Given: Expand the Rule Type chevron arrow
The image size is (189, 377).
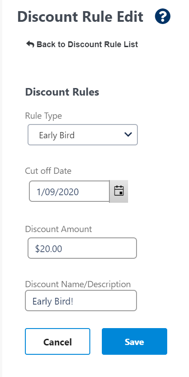Looking at the screenshot, I should coord(128,134).
